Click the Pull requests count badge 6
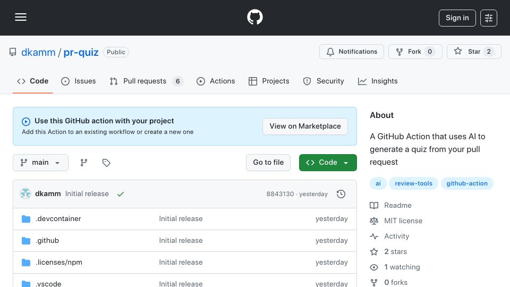 177,81
